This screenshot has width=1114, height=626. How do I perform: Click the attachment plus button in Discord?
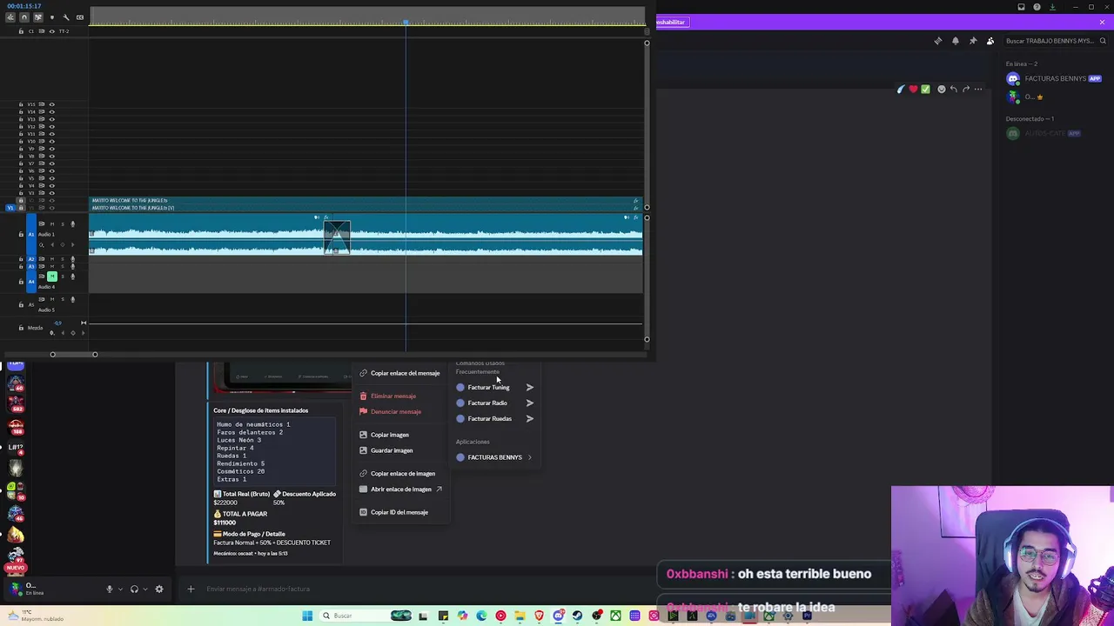191,589
